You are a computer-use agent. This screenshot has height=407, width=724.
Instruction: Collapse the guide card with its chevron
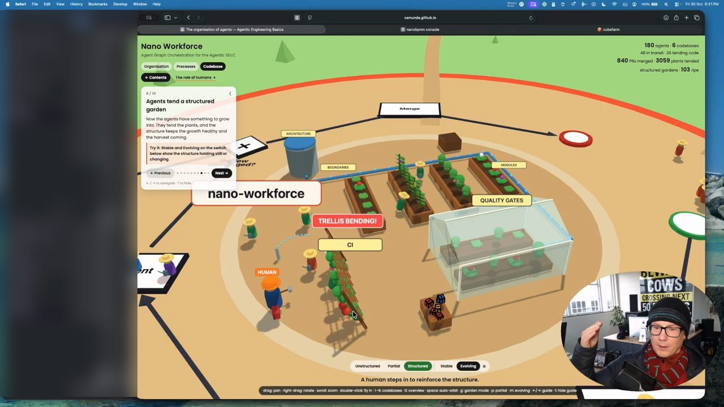[x=230, y=93]
